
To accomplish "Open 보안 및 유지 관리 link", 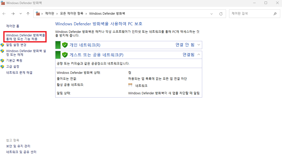I will click(18, 146).
